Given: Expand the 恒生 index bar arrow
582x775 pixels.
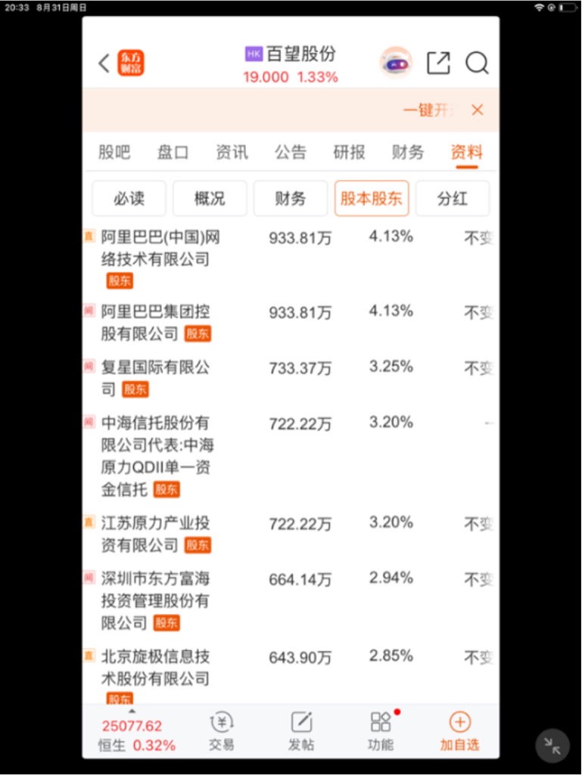Looking at the screenshot, I should coord(132,711).
